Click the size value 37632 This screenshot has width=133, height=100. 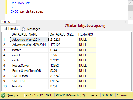coord(55,60)
